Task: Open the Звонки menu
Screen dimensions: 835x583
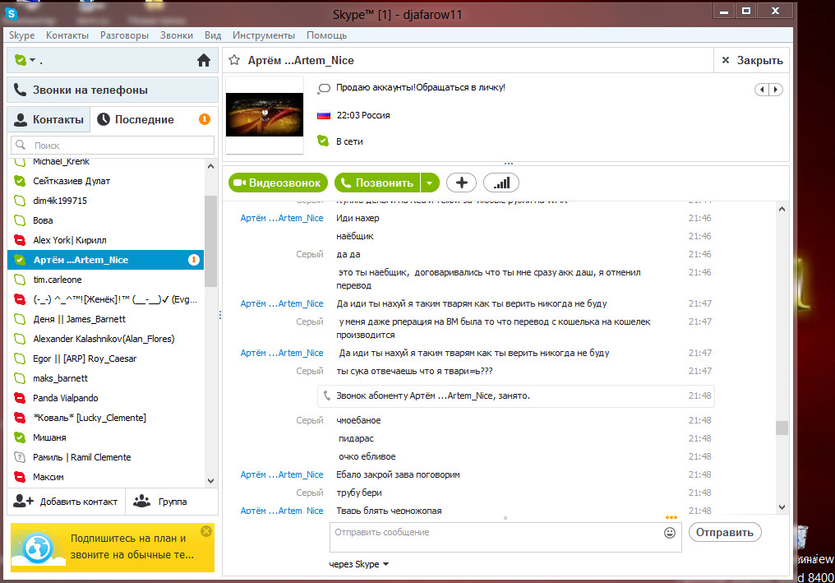Action: 176,35
